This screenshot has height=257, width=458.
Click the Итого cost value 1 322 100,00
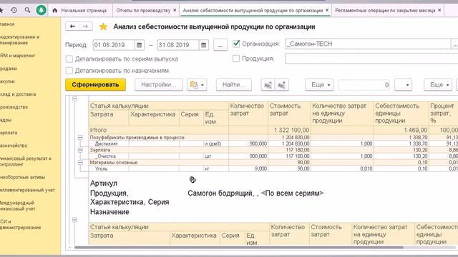291,130
